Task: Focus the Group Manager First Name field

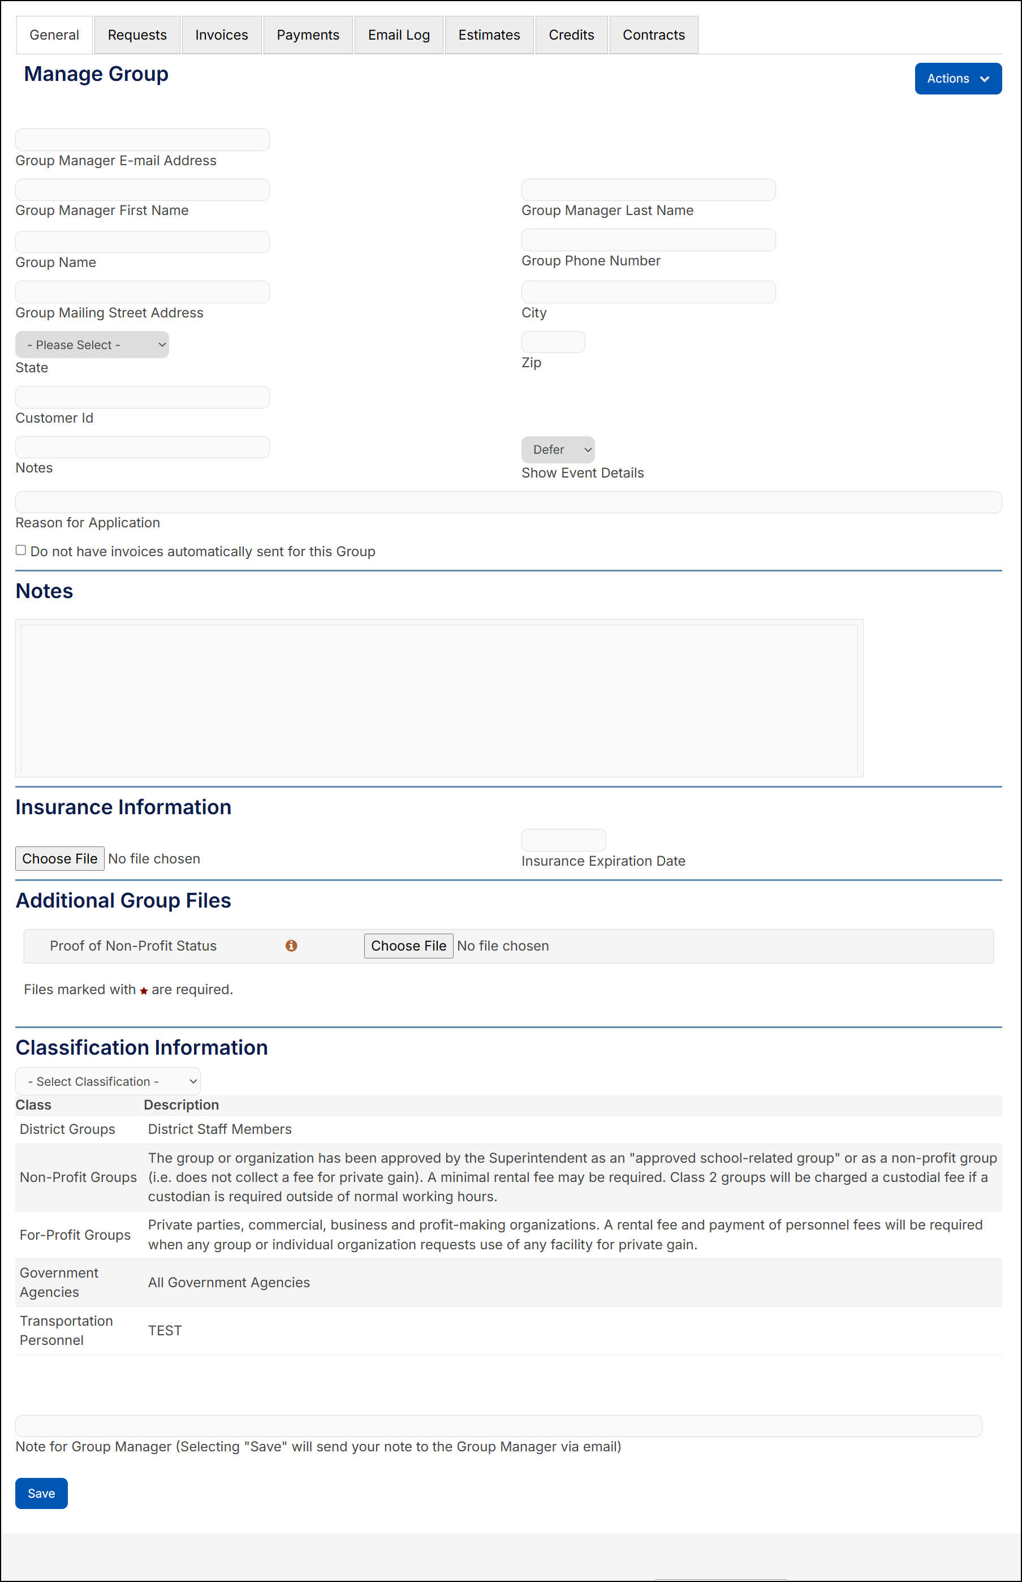Action: coord(142,190)
